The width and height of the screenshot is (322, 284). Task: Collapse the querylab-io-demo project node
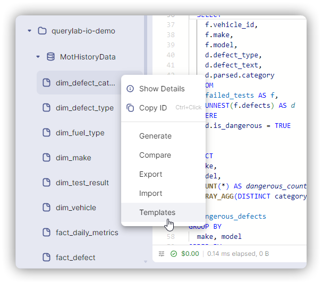[30, 31]
